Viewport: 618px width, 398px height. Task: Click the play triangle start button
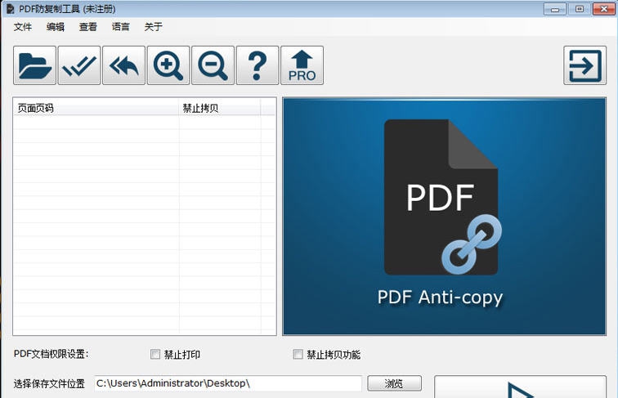tap(520, 387)
